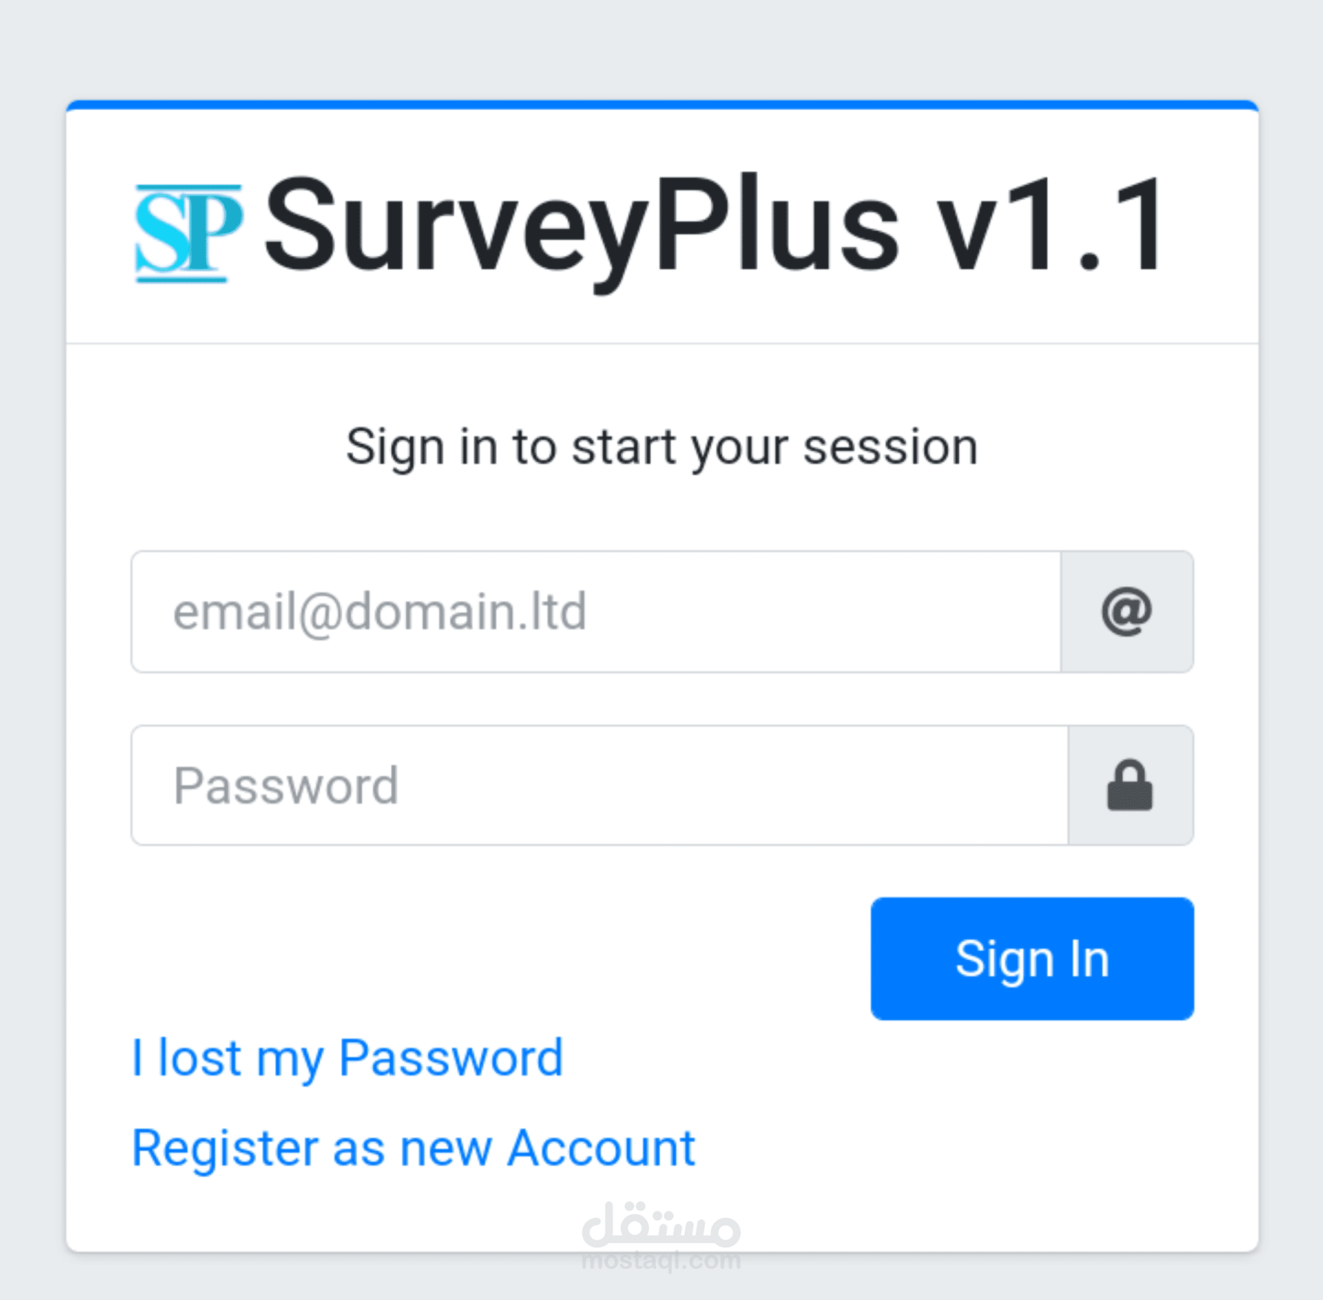
Task: Click the mostaql.com watermark text
Action: tap(661, 1260)
